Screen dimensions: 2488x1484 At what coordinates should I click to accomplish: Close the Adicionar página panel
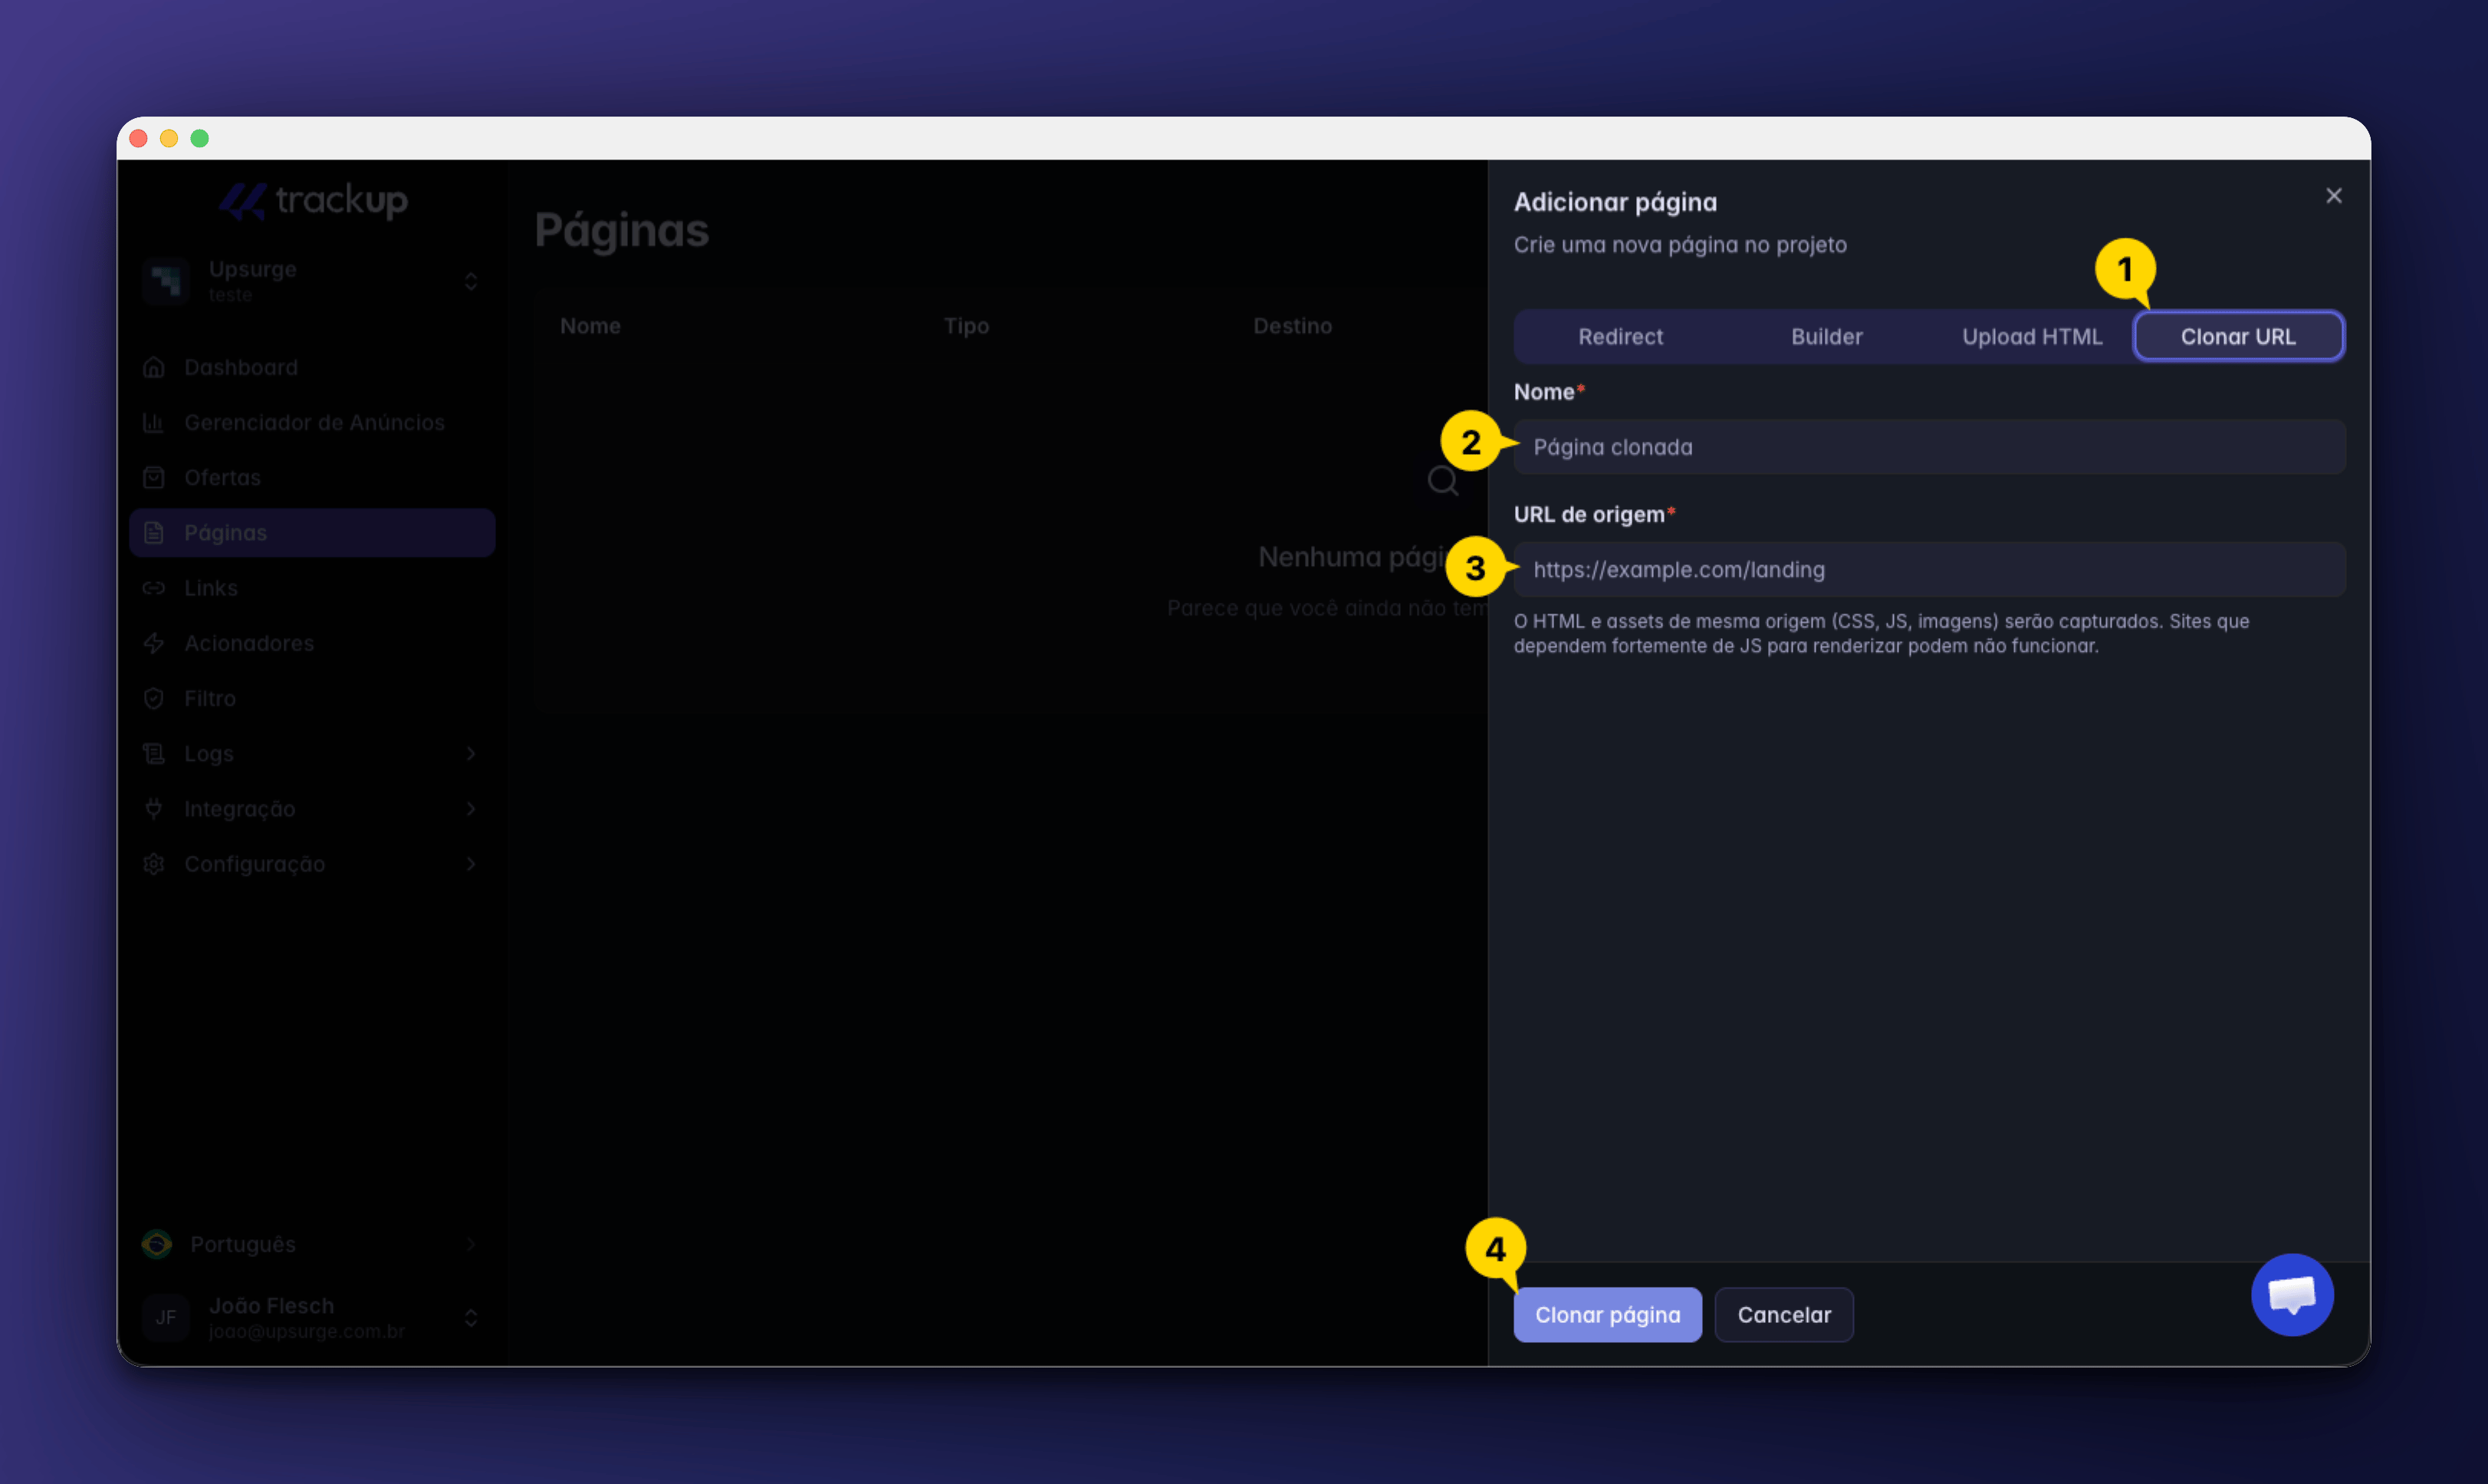pyautogui.click(x=2334, y=196)
